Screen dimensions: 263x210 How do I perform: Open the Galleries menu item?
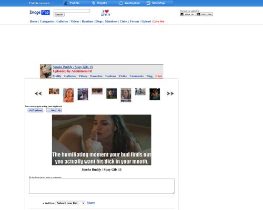[62, 22]
